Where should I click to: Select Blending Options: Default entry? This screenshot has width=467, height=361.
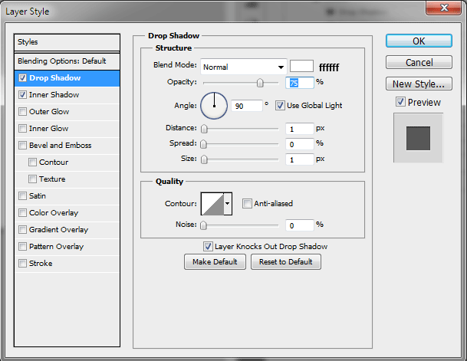(62, 61)
